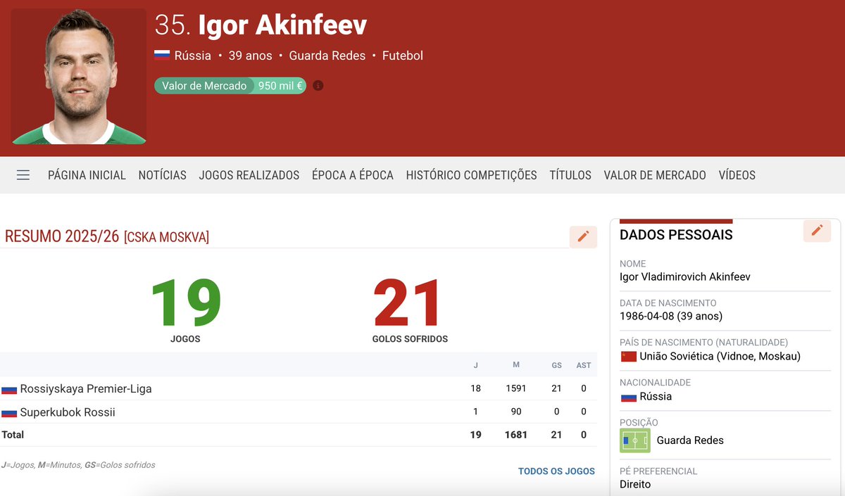Click the Direito preferred foot value
Screen dimensions: 845x496
click(635, 485)
